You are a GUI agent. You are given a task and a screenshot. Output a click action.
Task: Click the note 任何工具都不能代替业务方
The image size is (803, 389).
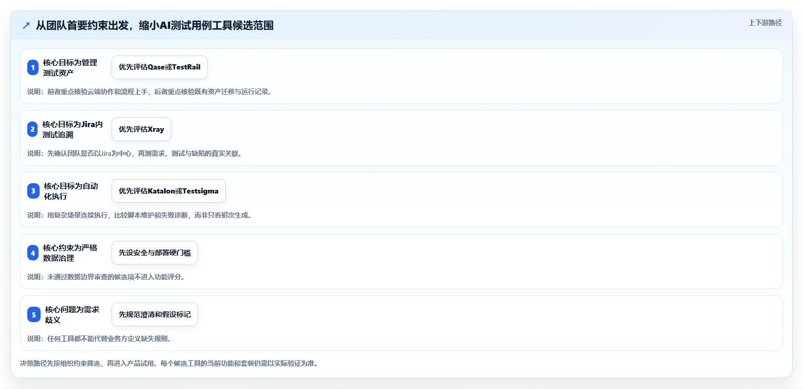pyautogui.click(x=99, y=339)
